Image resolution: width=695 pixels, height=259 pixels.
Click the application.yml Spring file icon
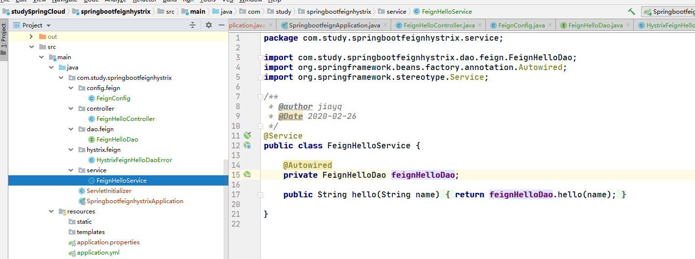click(x=72, y=253)
